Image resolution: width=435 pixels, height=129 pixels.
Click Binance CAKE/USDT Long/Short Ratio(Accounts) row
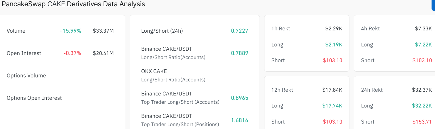click(x=173, y=53)
